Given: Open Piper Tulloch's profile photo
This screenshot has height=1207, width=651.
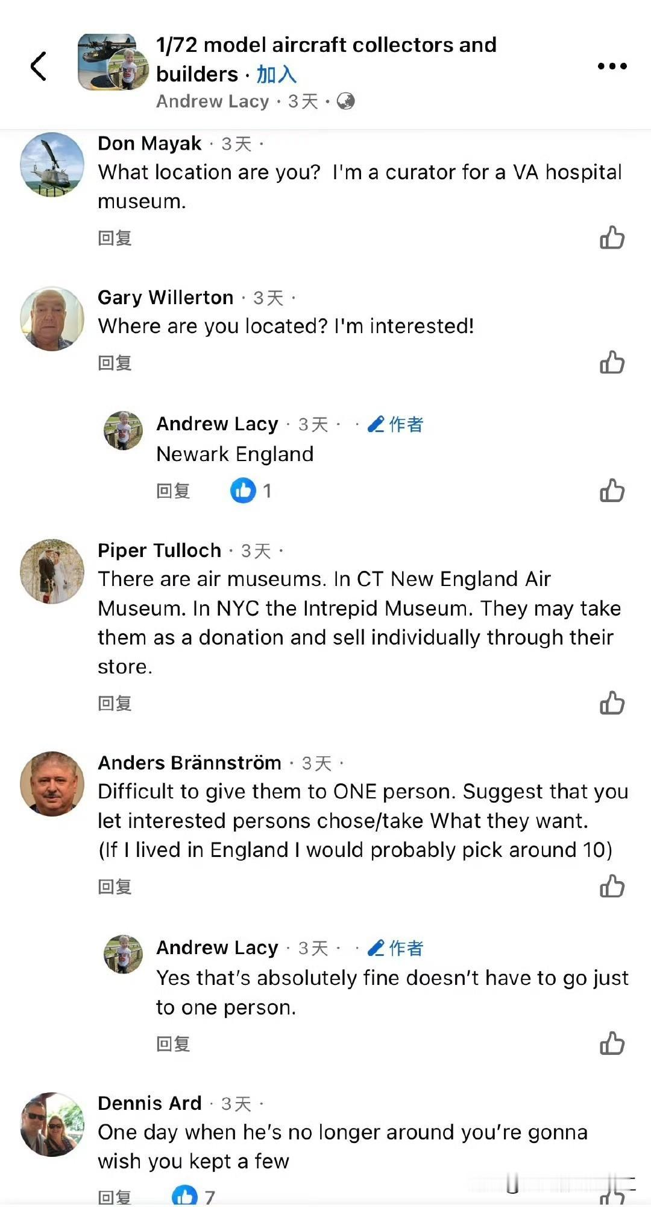Looking at the screenshot, I should click(x=52, y=571).
